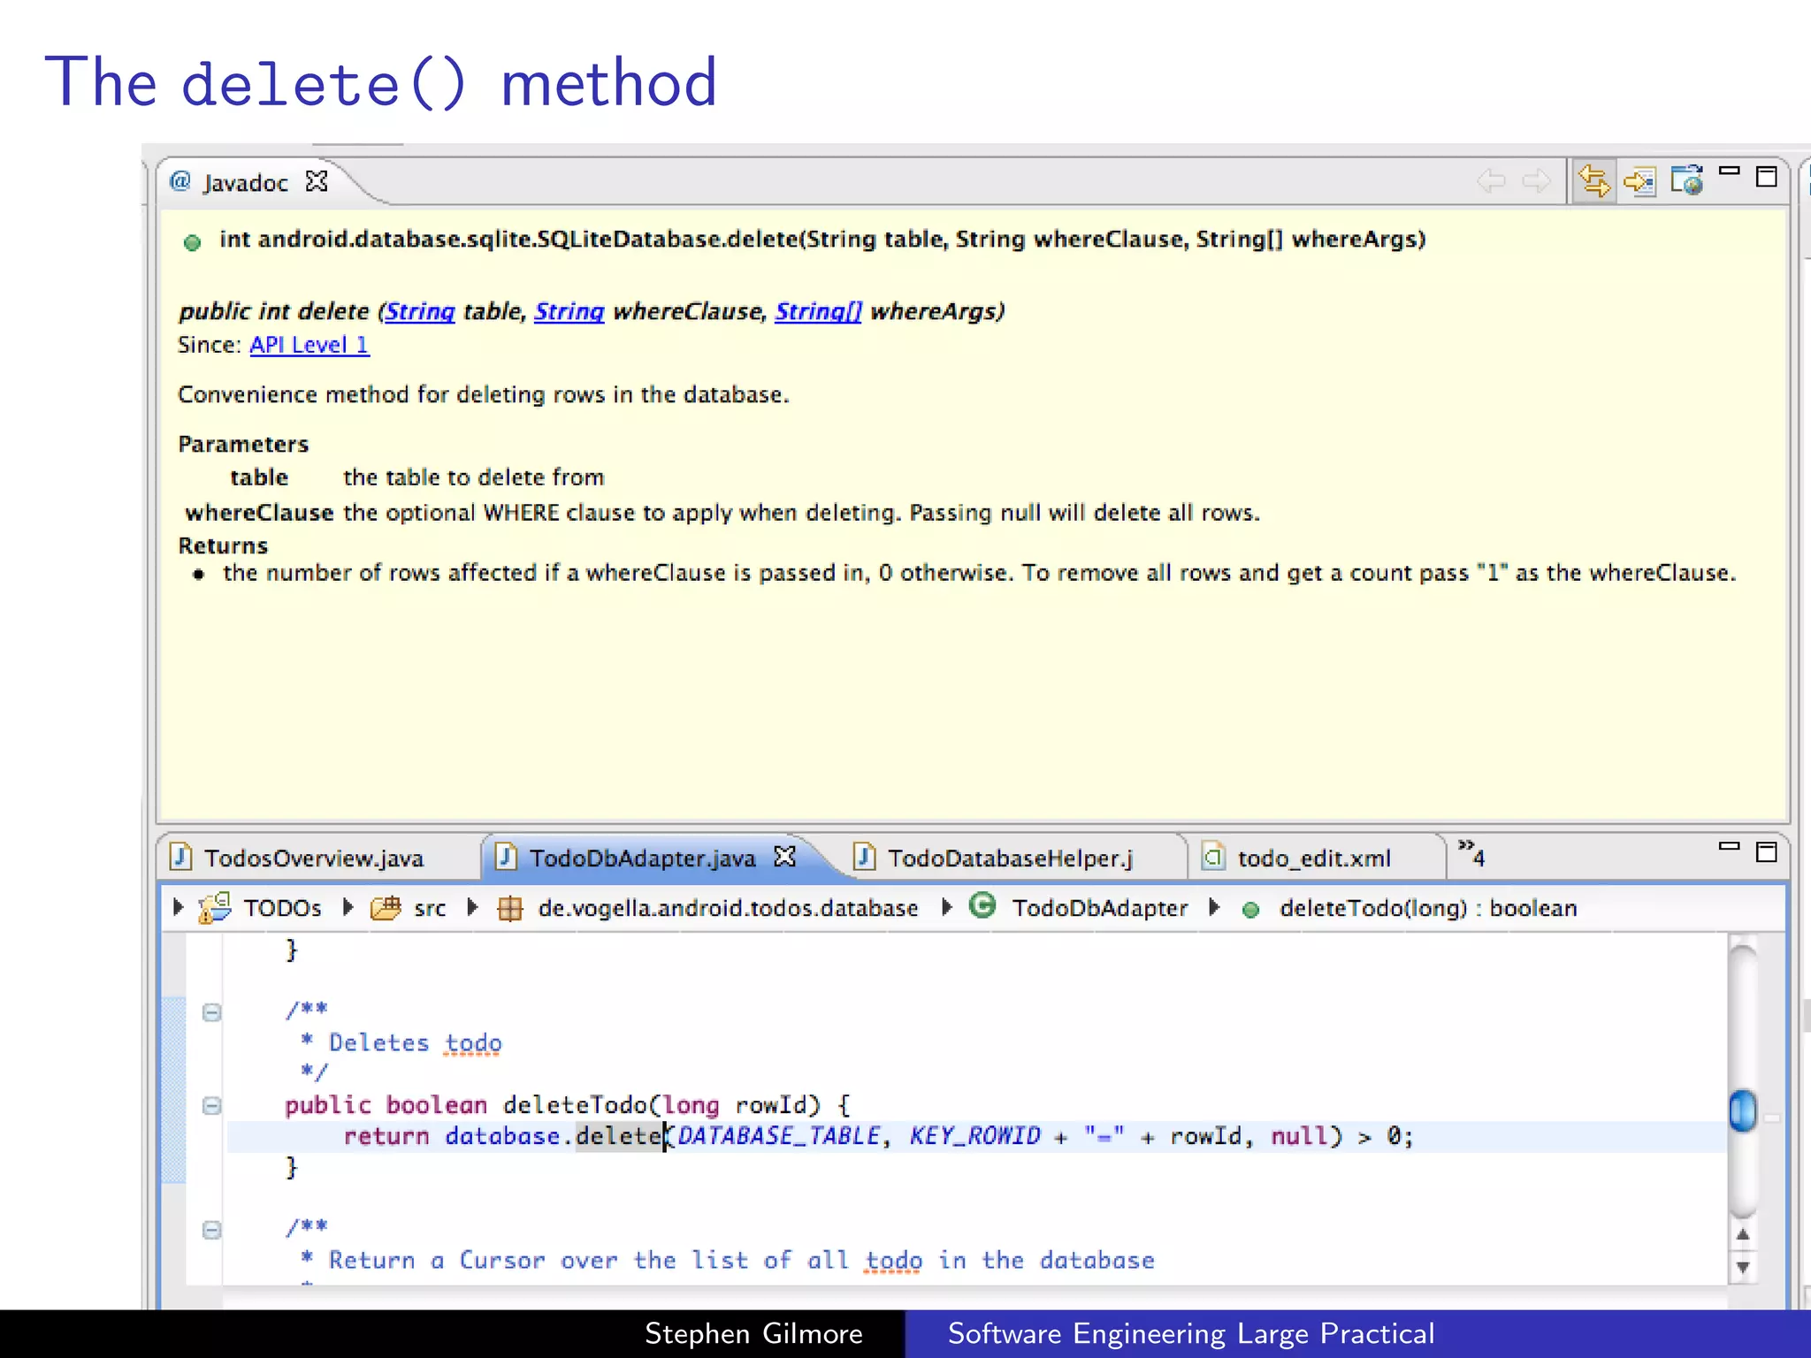Show hidden editor tabs list (»4)
This screenshot has height=1358, width=1811.
tap(1471, 854)
